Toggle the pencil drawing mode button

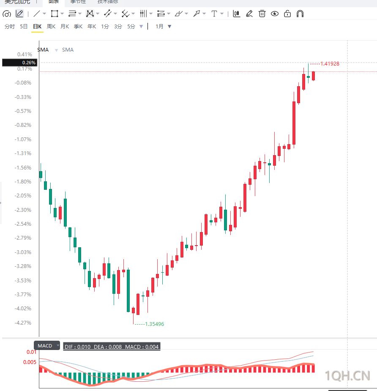19,14
